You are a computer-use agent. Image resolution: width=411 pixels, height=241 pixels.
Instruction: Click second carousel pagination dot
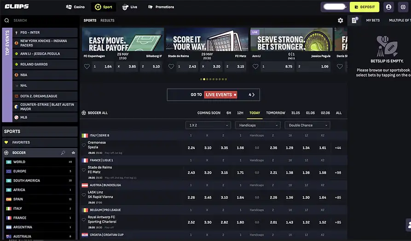pos(204,79)
